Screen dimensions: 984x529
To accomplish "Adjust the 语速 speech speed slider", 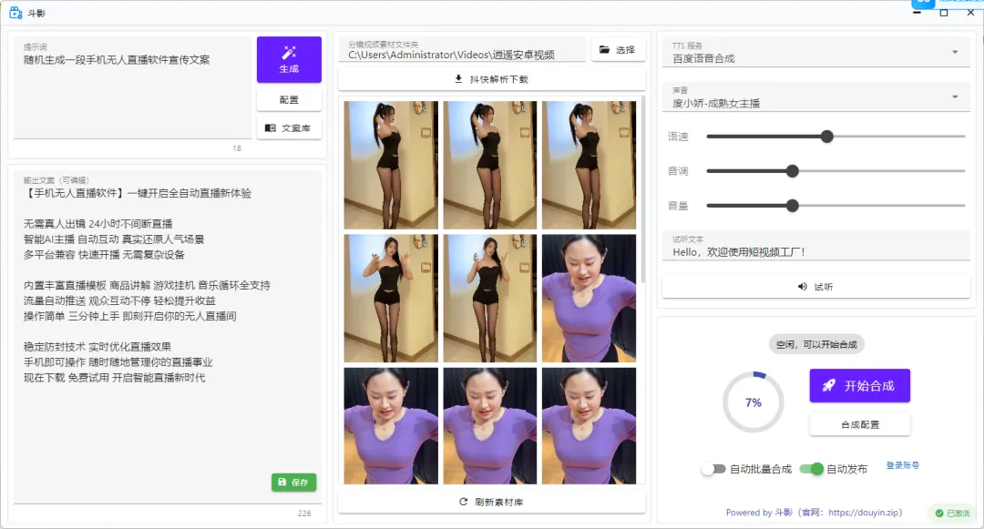I will pyautogui.click(x=826, y=137).
